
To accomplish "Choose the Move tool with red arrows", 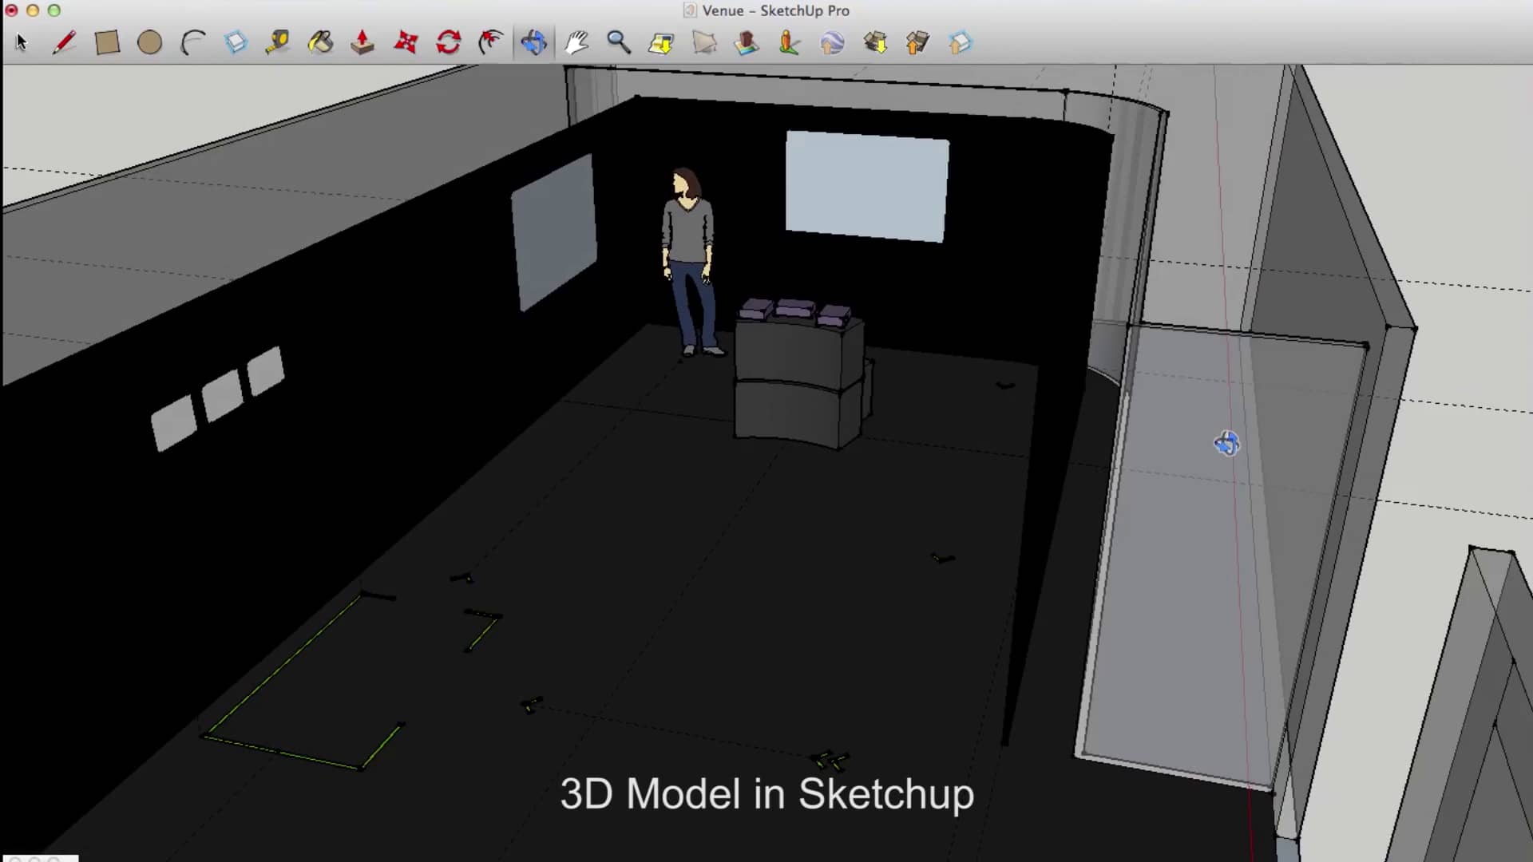I will coord(406,42).
